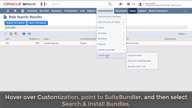Open the create new menu icon
Image resolution: width=192 pixels, height=108 pixels.
tap(121, 4)
